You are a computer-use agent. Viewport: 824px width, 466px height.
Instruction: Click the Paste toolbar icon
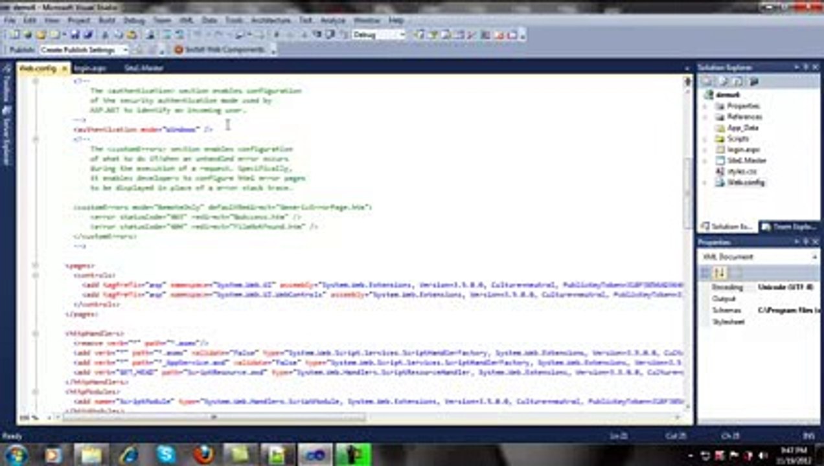coord(132,35)
